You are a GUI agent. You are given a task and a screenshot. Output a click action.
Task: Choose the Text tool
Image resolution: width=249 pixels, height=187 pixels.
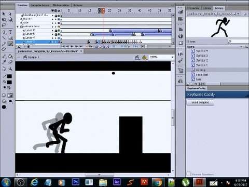pyautogui.click(x=10, y=32)
